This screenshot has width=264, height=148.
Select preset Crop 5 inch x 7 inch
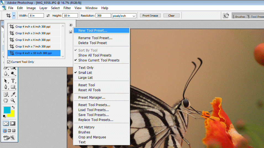[x=34, y=46]
